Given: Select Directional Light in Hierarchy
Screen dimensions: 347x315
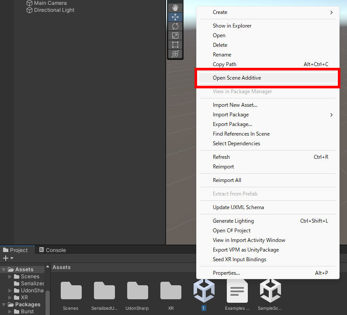Looking at the screenshot, I should (x=54, y=10).
